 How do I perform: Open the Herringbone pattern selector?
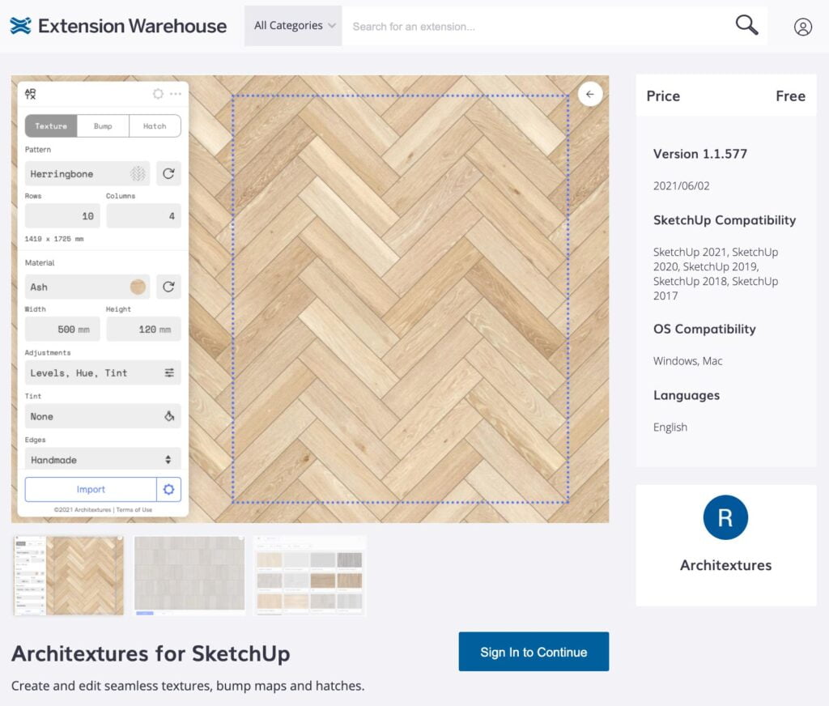tap(87, 173)
